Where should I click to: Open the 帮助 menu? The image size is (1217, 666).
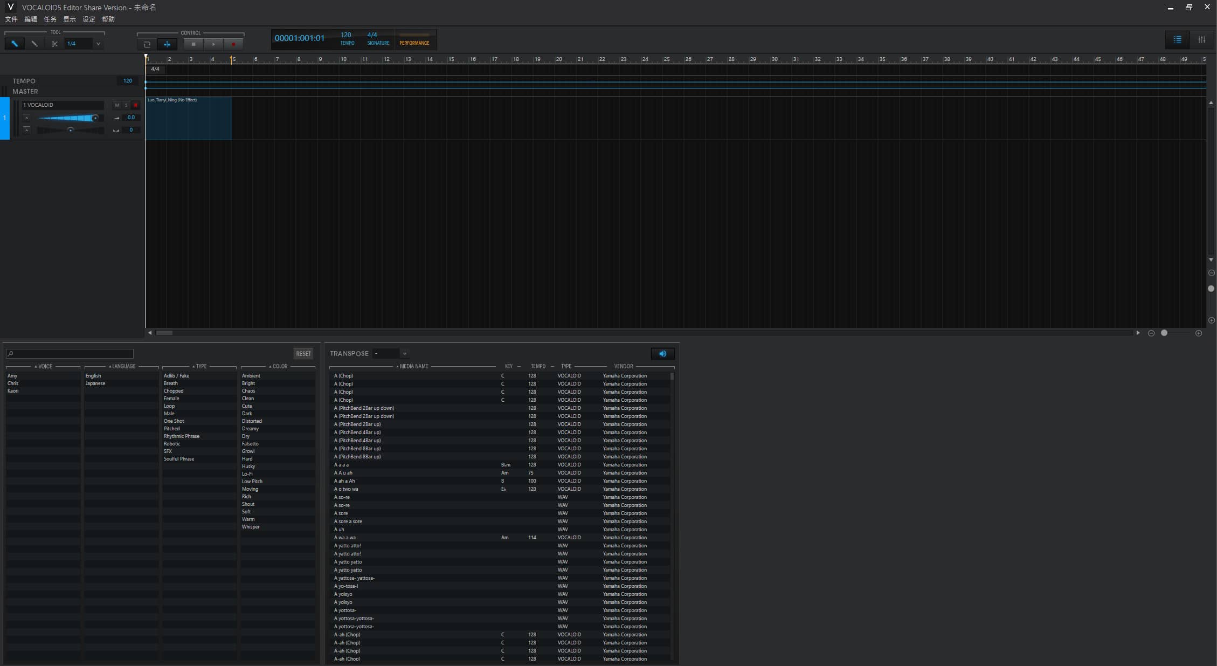(x=108, y=19)
